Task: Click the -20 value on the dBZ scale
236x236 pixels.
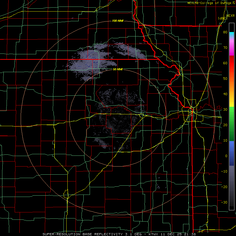Action: 224,187
